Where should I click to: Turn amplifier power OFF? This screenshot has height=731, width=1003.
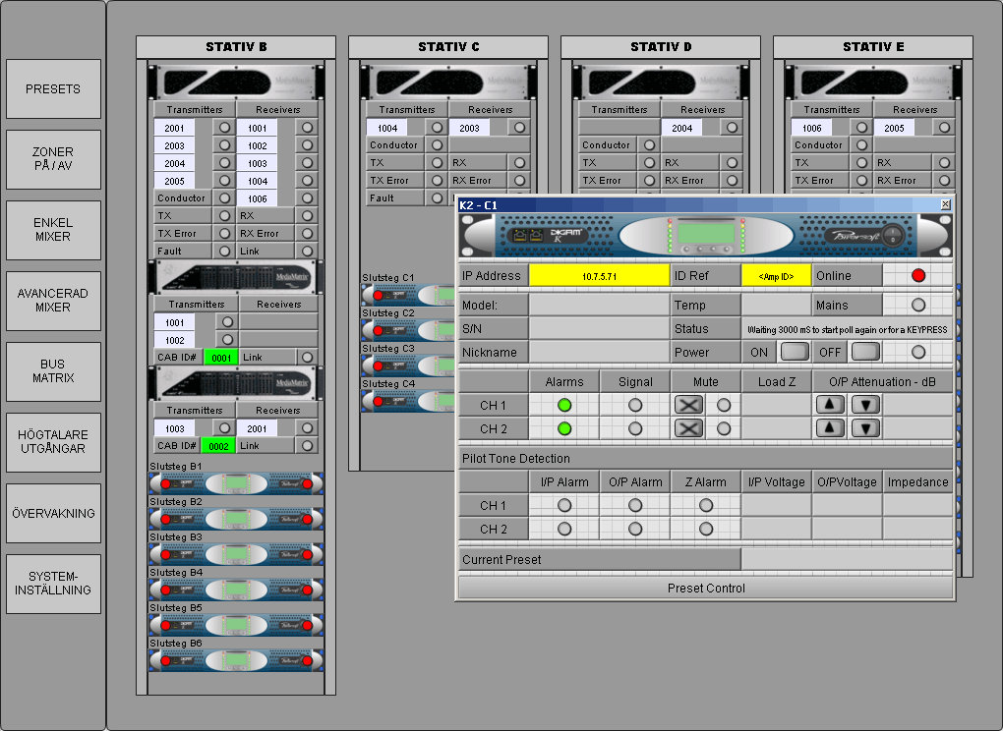tap(865, 352)
